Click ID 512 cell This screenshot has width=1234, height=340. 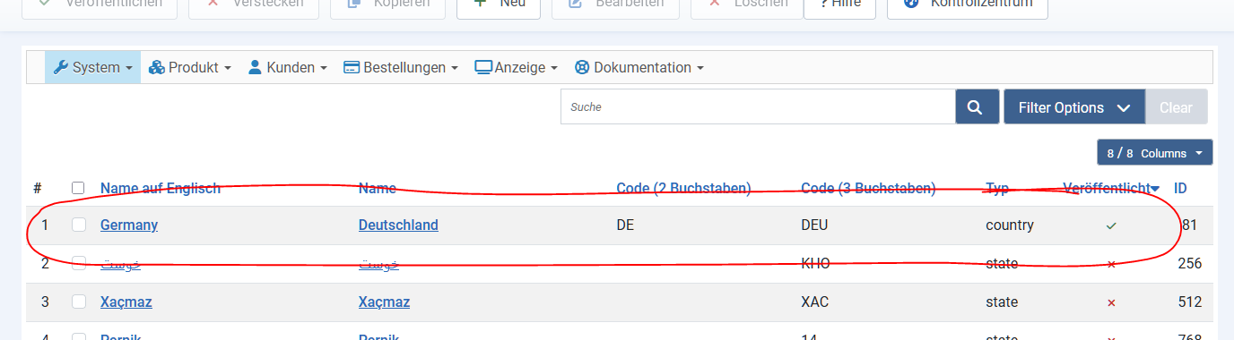click(x=1189, y=302)
